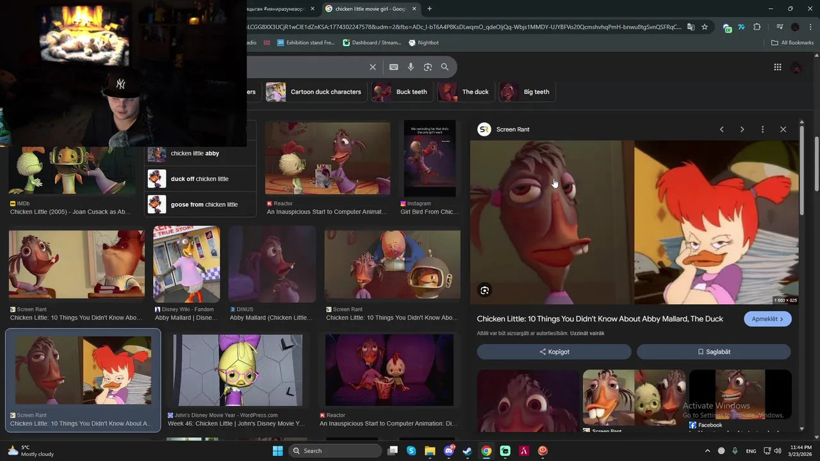820x461 pixels.
Task: Open the Instagram Girl Bird From Chic... image
Action: pyautogui.click(x=430, y=158)
